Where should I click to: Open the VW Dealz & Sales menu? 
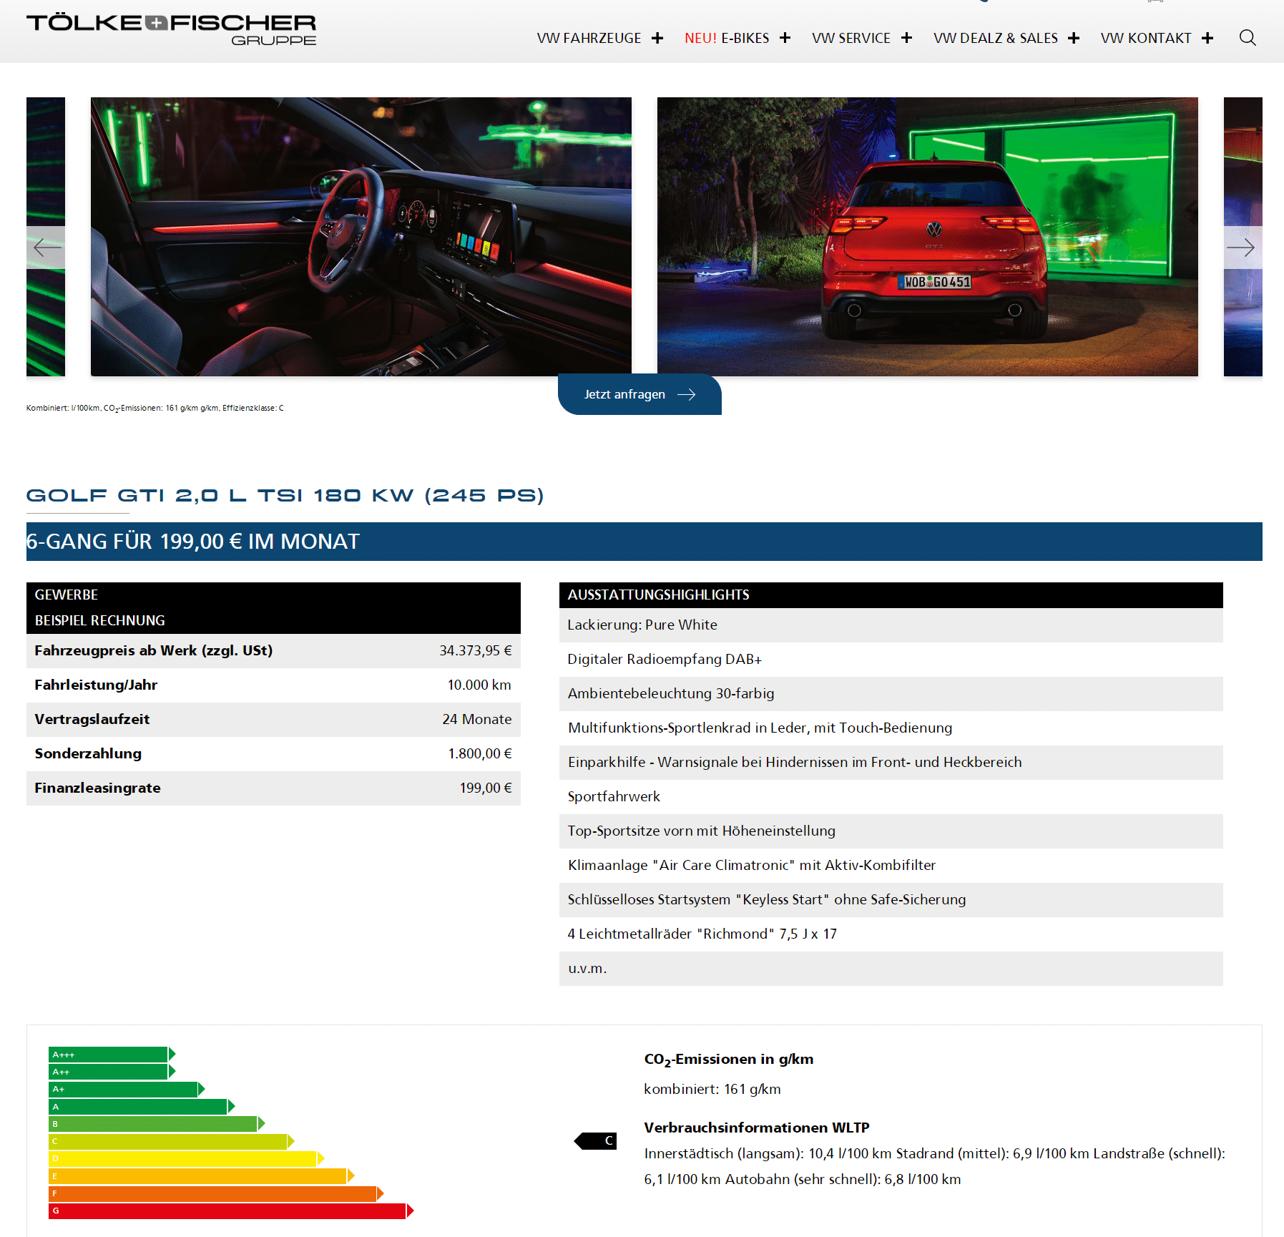996,38
